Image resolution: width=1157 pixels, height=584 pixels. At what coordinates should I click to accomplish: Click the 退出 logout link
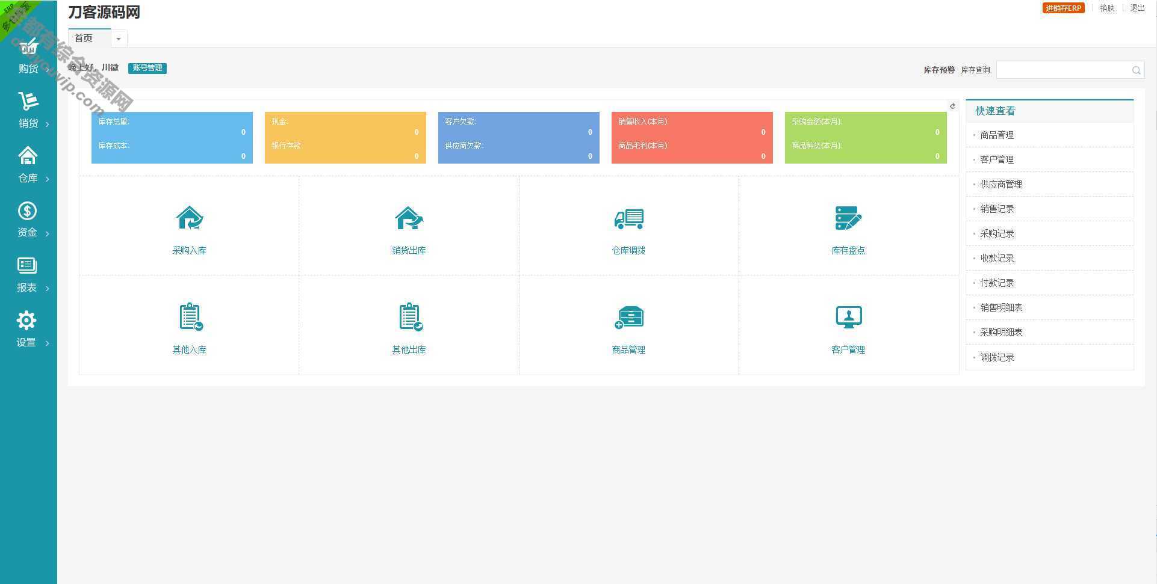(1137, 8)
